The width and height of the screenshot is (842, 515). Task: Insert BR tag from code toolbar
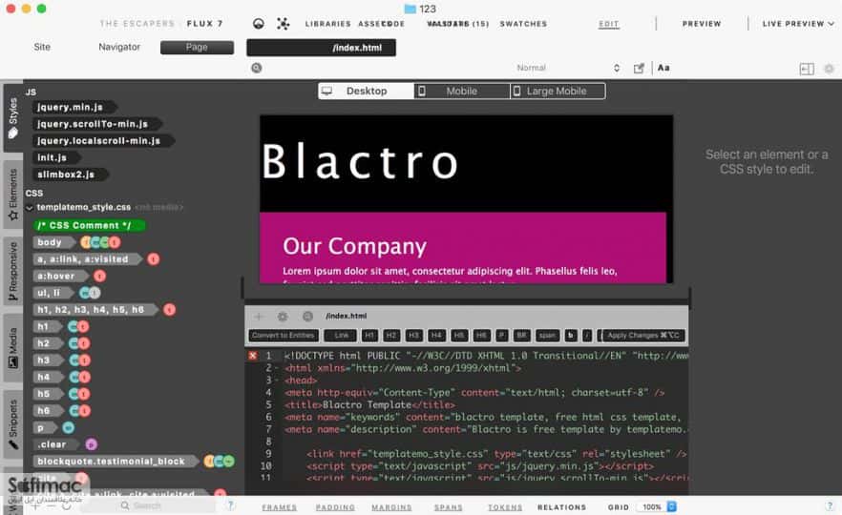[521, 336]
